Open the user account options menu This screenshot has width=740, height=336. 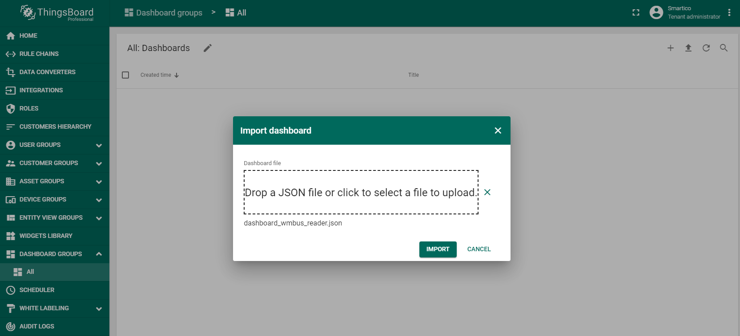(729, 13)
